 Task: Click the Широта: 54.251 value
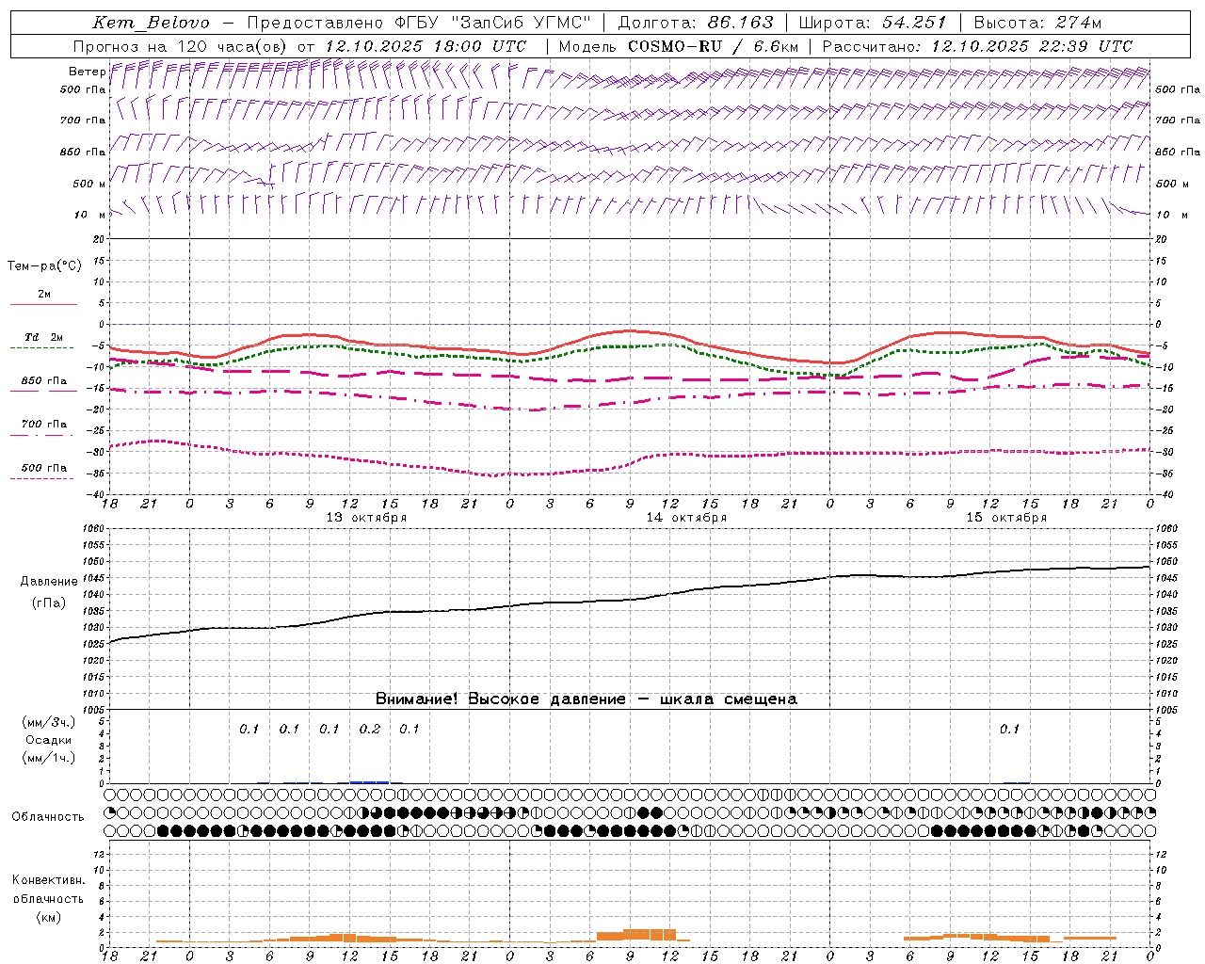[x=872, y=23]
